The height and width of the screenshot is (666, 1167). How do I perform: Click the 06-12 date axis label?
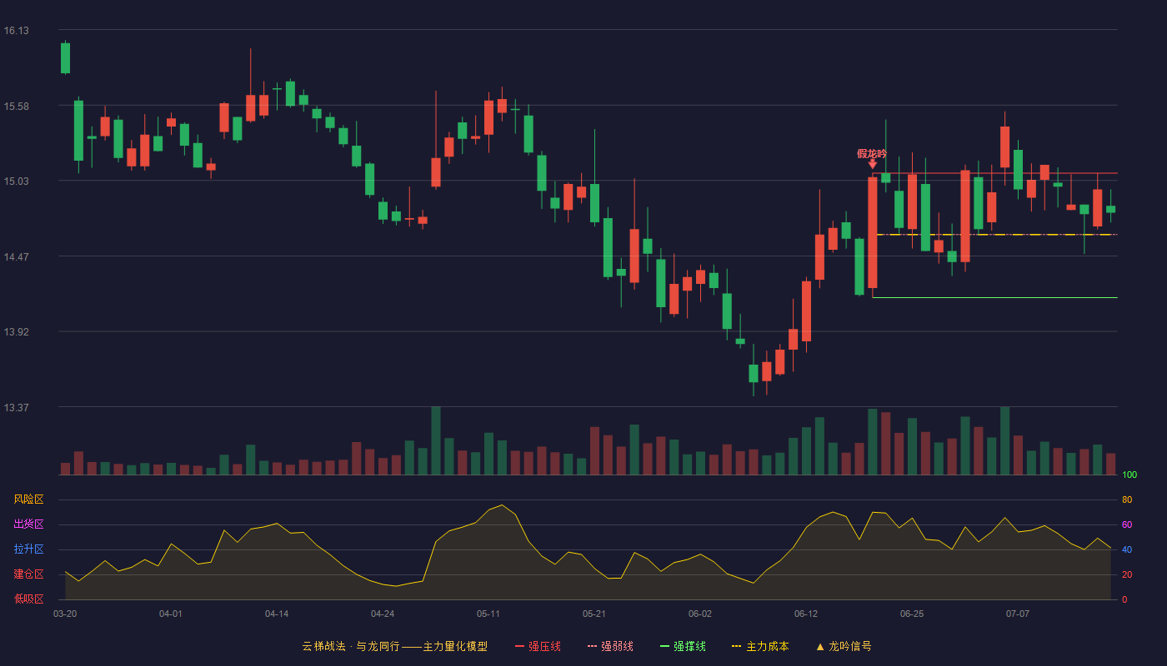(x=806, y=614)
